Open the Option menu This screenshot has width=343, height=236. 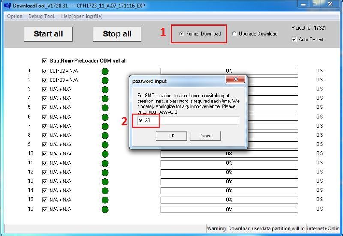(15, 16)
